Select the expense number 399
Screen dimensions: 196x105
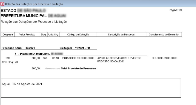point(8,58)
